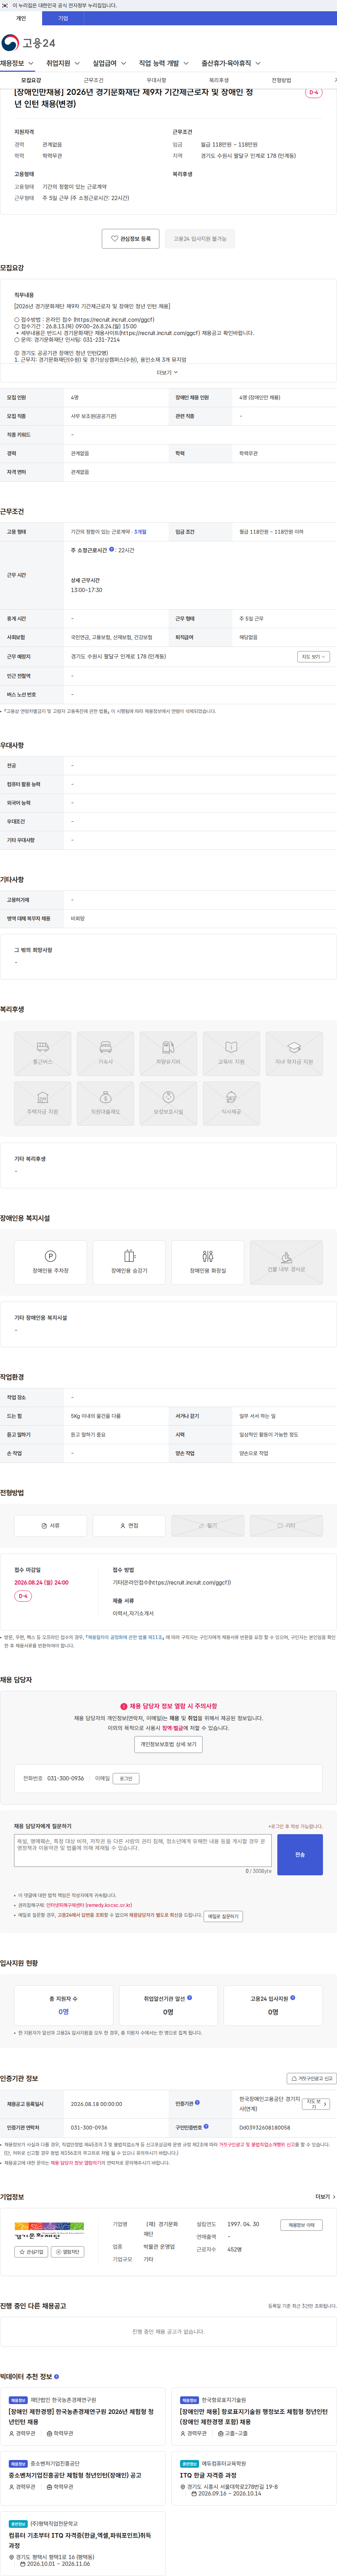Image resolution: width=337 pixels, height=2576 pixels.
Task: Click info icon beside 인증기관
Action: 197,2102
